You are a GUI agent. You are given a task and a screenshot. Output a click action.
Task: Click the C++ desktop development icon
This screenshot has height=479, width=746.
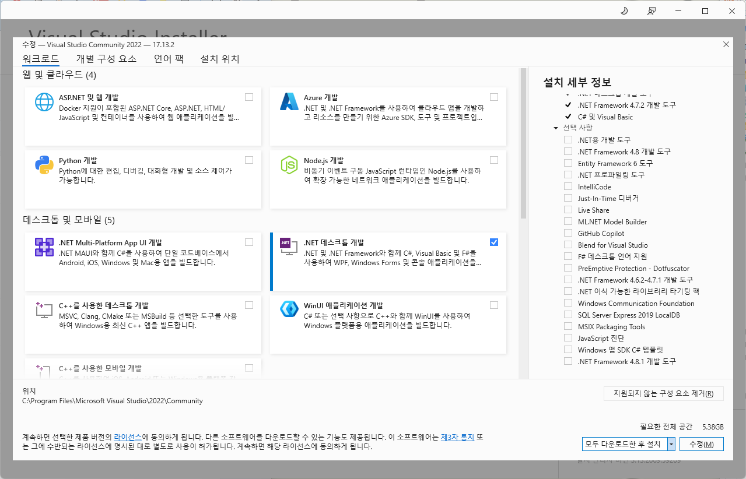44,310
